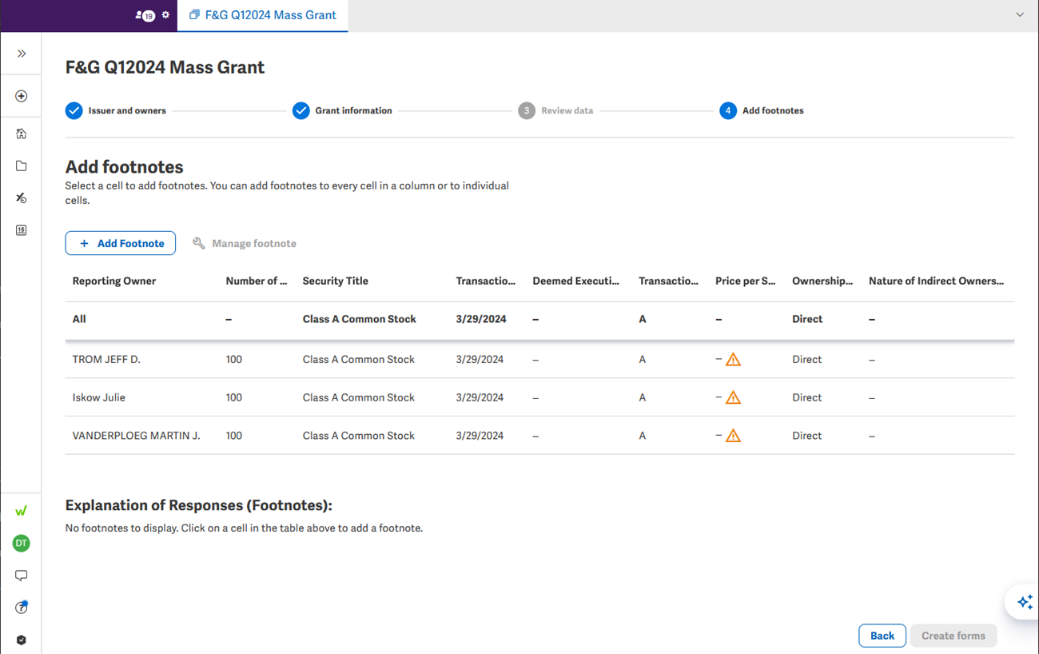Viewport: 1039px width, 654px height.
Task: Select the 'Iskow Julie' cell
Action: click(99, 397)
